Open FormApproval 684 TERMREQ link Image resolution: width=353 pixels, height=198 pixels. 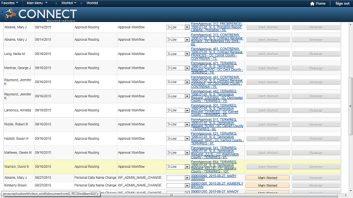pos(214,167)
